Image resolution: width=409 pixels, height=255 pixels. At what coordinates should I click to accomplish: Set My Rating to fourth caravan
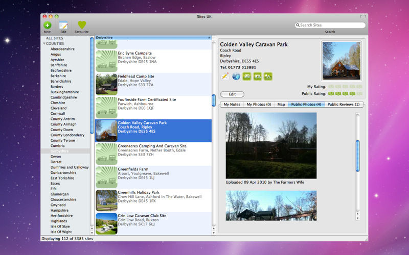pyautogui.click(x=352, y=86)
